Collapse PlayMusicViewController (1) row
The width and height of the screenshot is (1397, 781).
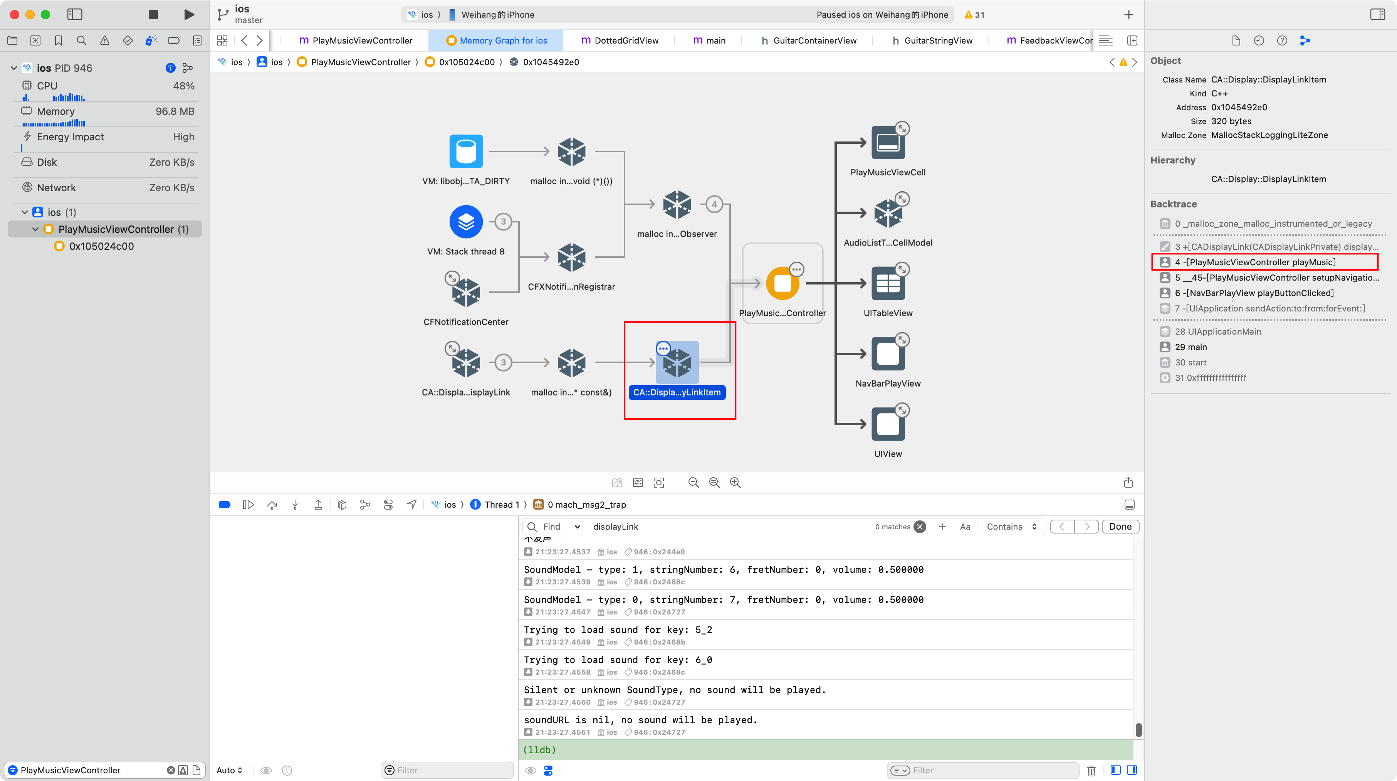tap(35, 229)
